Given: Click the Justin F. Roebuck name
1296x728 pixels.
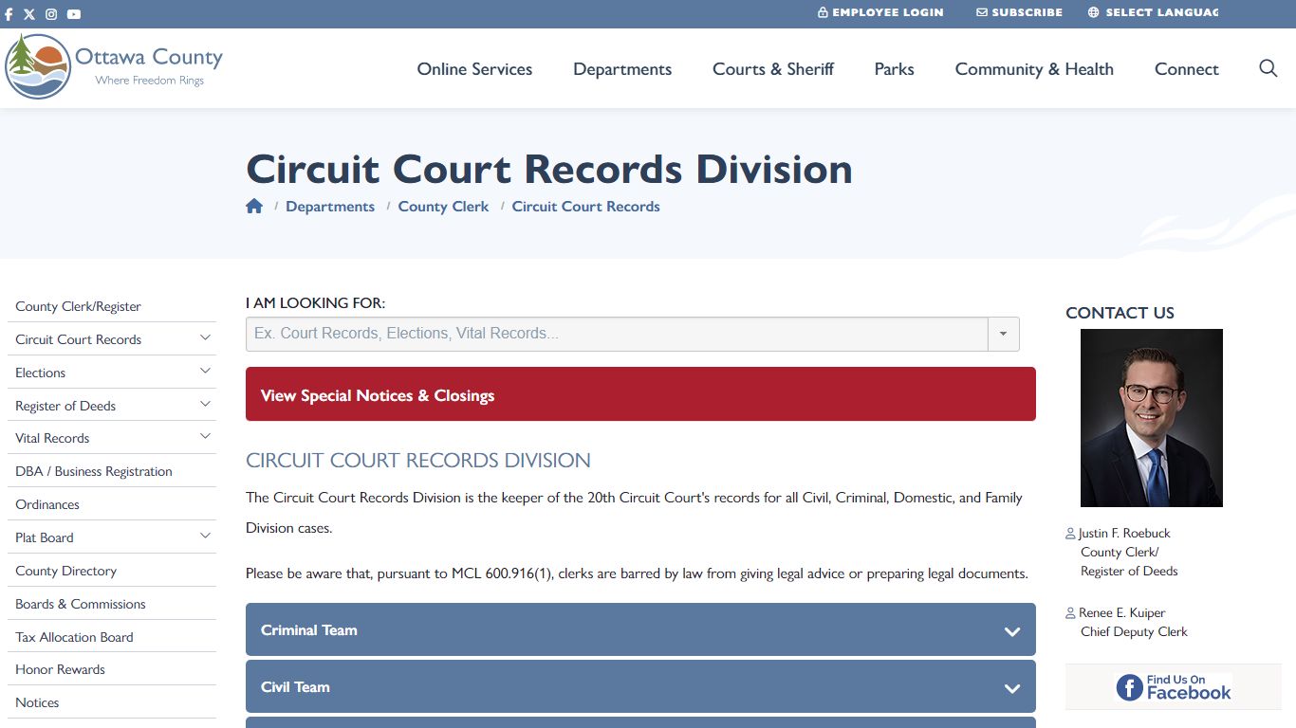Looking at the screenshot, I should point(1124,533).
